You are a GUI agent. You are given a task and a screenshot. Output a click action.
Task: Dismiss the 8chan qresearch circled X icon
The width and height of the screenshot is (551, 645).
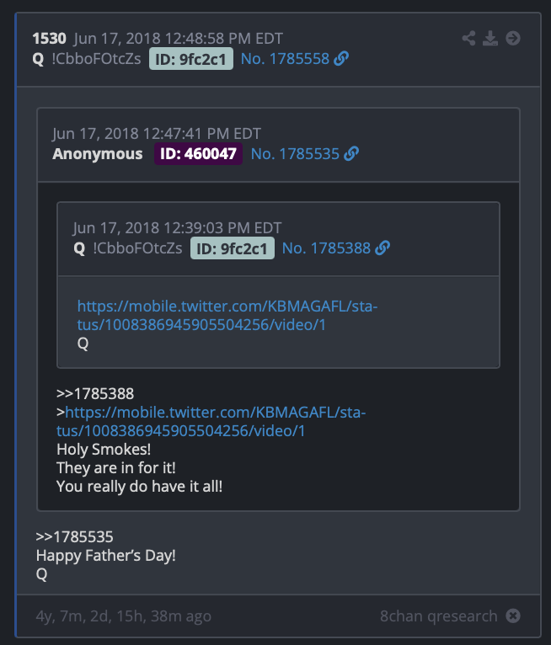pos(513,616)
